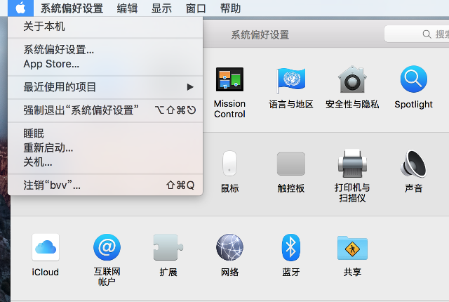Click the search input field

click(417, 34)
